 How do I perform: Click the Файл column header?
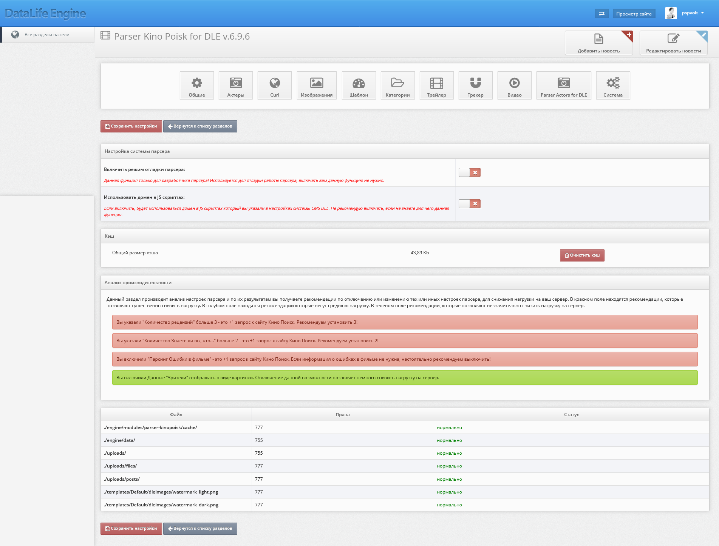pyautogui.click(x=176, y=415)
